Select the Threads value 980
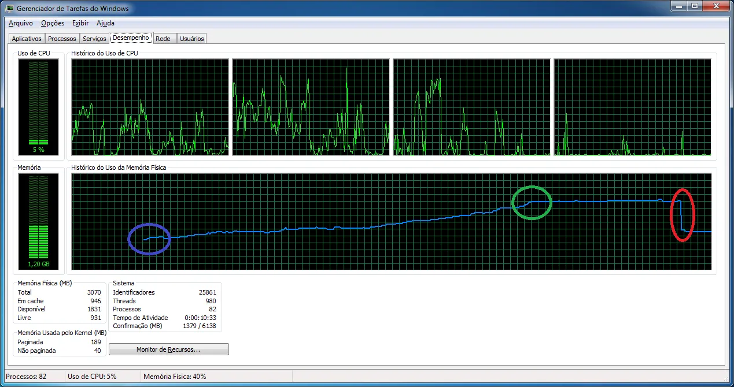Viewport: 734px width, 387px height. [x=211, y=301]
